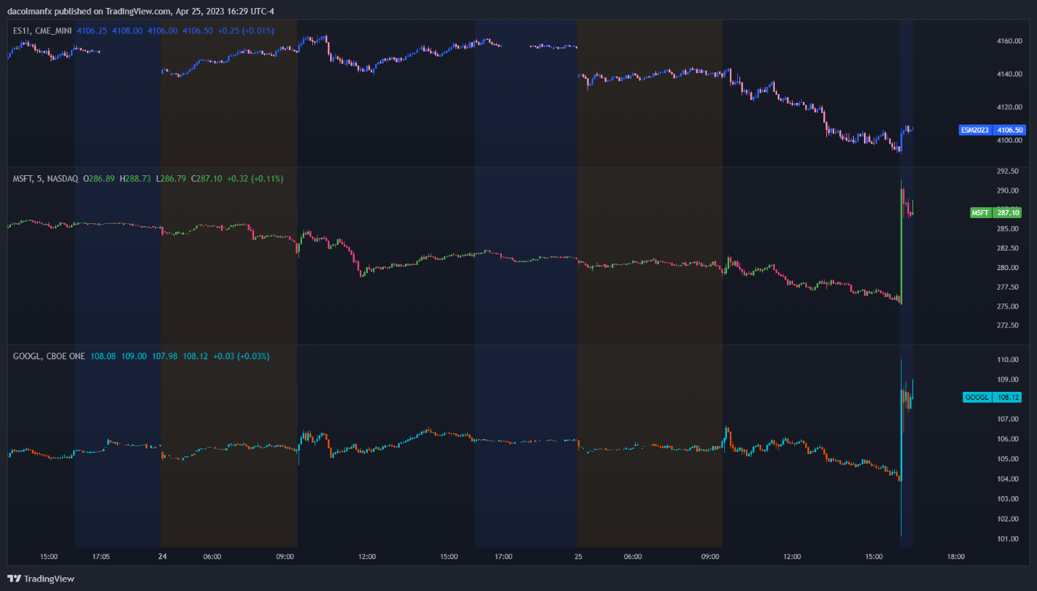
Task: Click the 25 date label on time axis
Action: click(578, 557)
